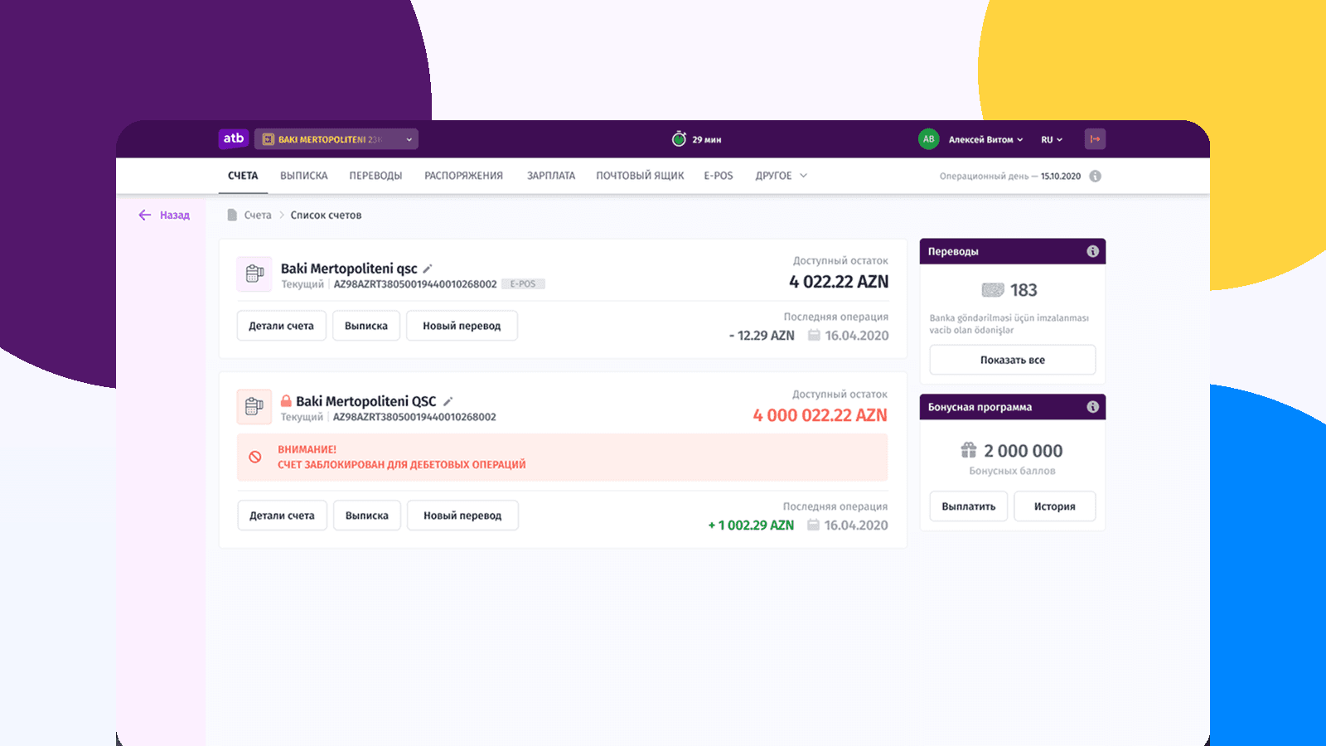Click the Список счетов breadcrumb text

326,215
